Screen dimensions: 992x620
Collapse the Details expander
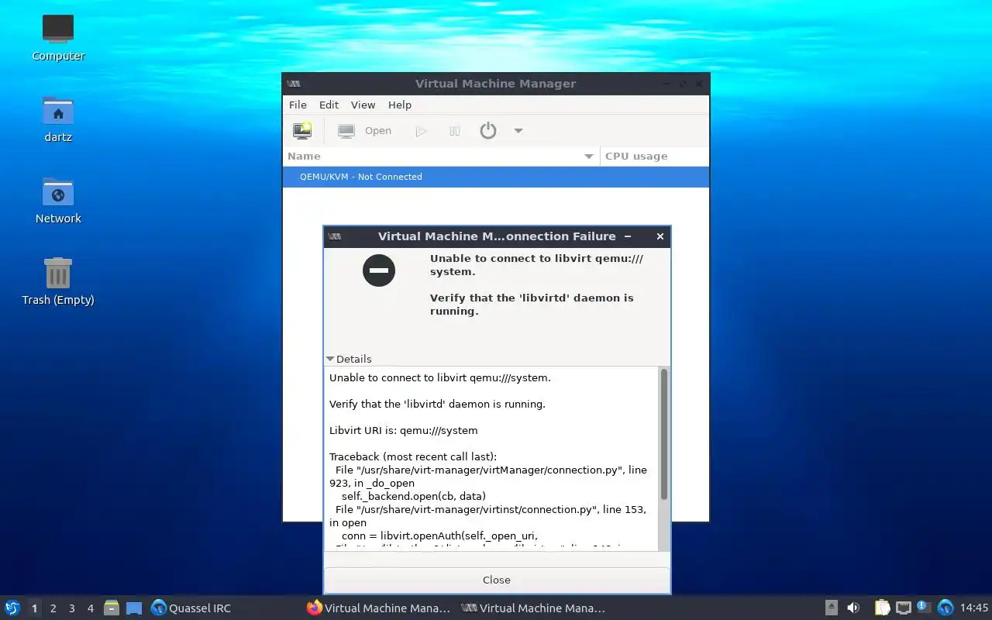[349, 359]
